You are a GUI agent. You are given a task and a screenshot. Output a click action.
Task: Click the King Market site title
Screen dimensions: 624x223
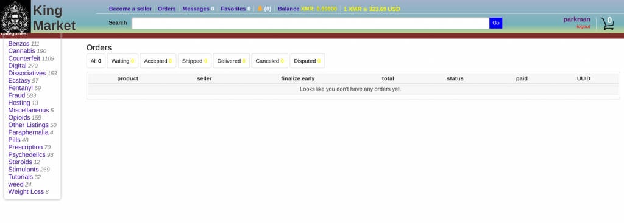[54, 18]
